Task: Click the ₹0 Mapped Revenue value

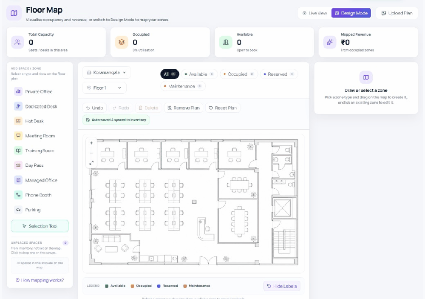Action: point(345,43)
